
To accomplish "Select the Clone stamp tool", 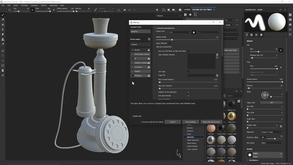I will (x=3, y=39).
